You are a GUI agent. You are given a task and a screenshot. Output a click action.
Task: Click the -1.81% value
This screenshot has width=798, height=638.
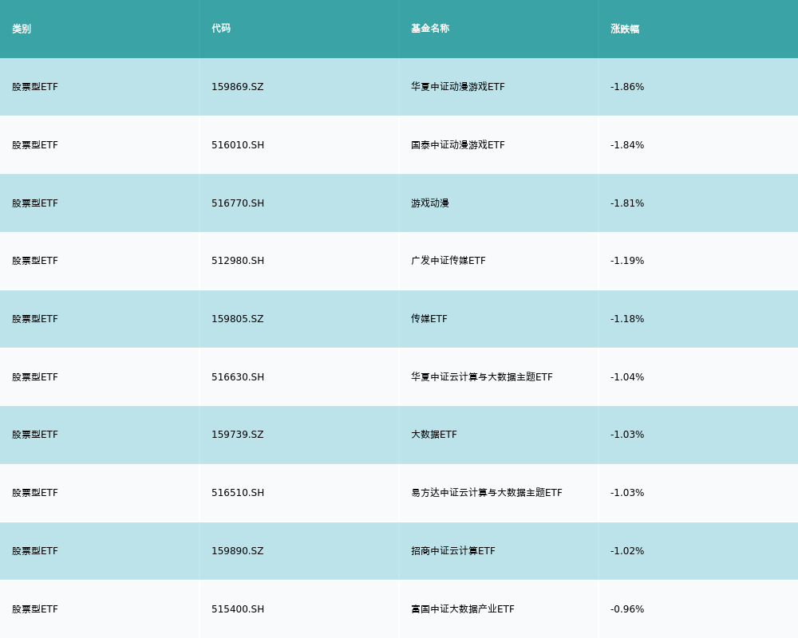pyautogui.click(x=627, y=203)
